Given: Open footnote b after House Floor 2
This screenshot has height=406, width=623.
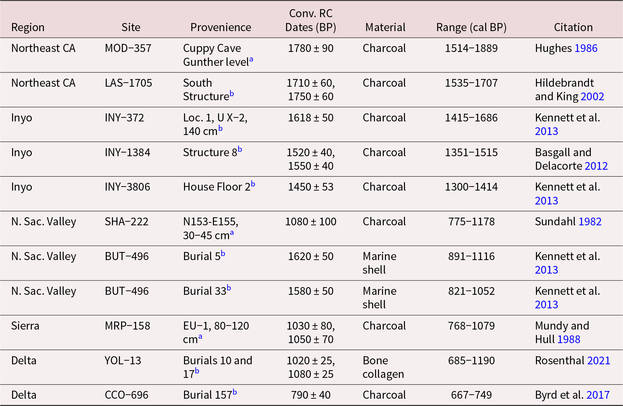Looking at the screenshot, I should [x=253, y=184].
